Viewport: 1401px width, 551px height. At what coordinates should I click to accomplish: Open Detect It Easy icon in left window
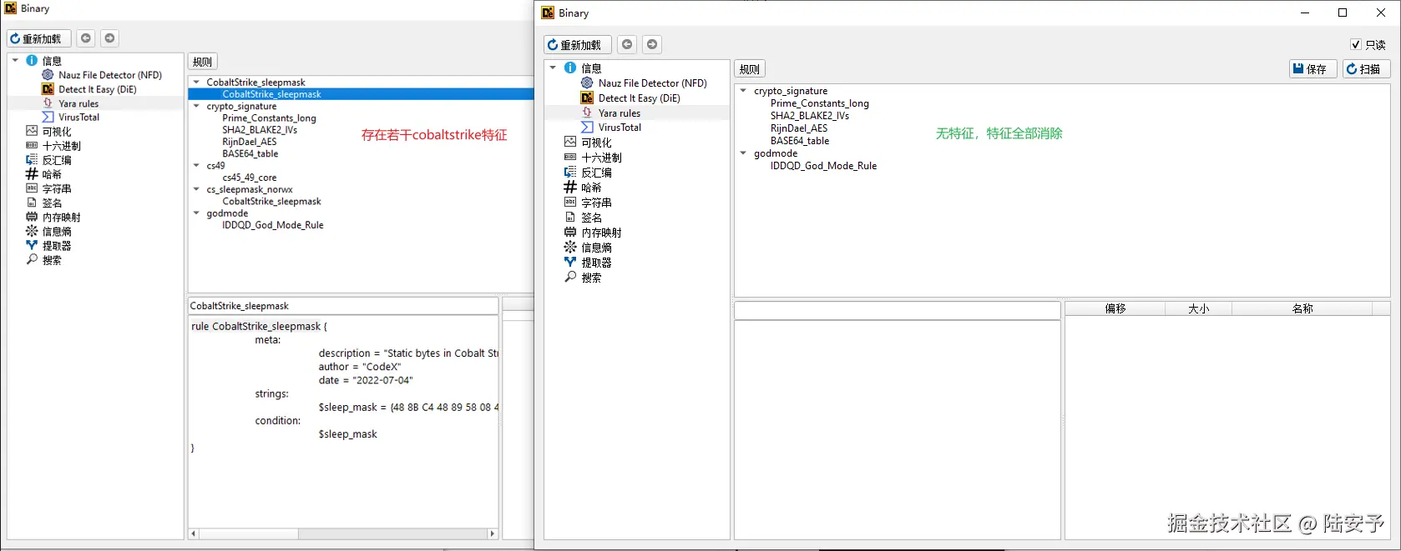[x=48, y=89]
